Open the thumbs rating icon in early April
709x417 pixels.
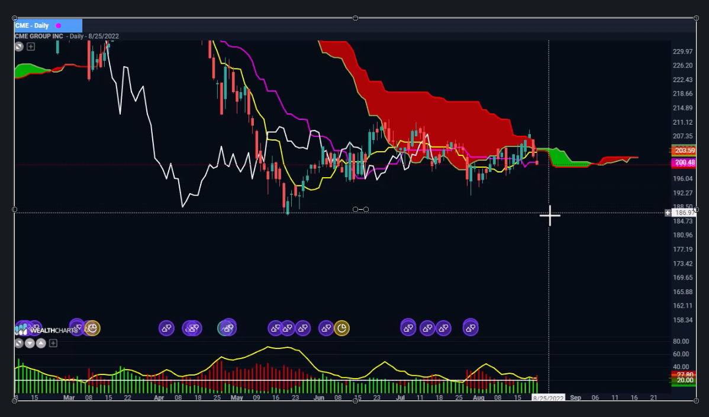tap(166, 328)
